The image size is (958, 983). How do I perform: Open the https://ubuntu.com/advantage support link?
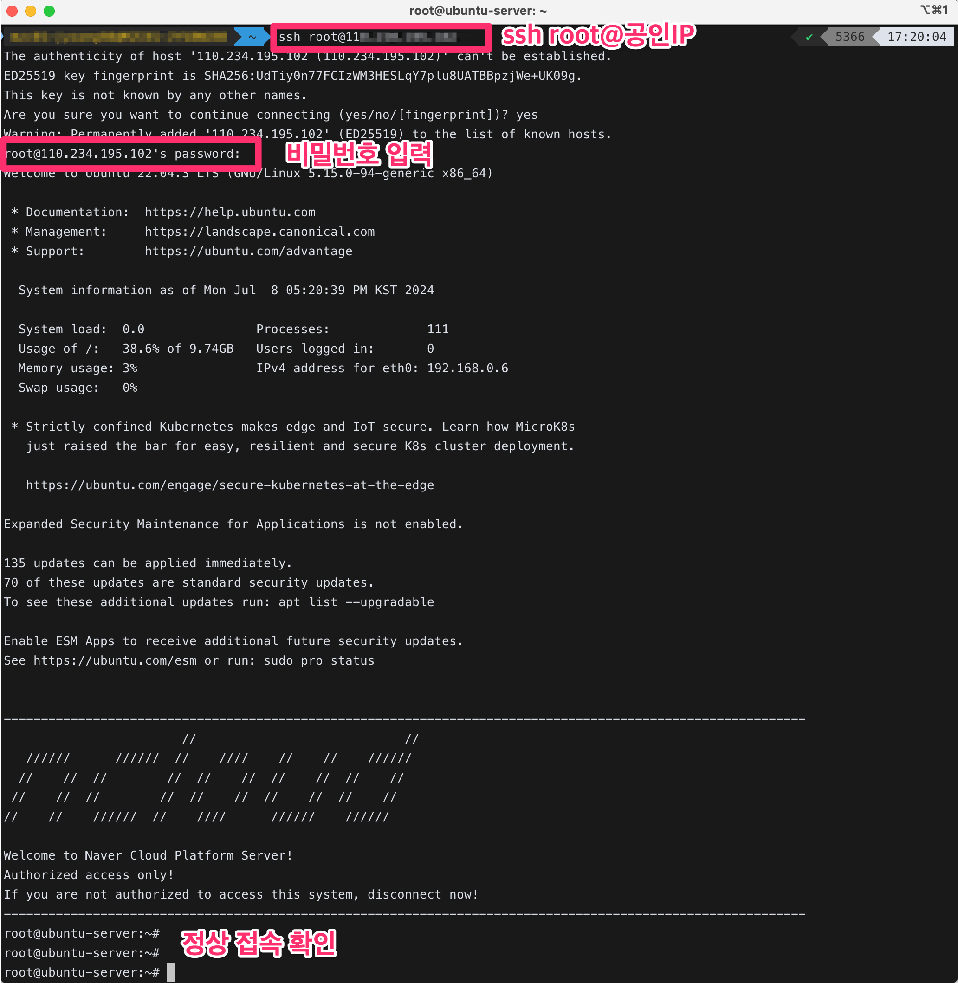pyautogui.click(x=249, y=252)
